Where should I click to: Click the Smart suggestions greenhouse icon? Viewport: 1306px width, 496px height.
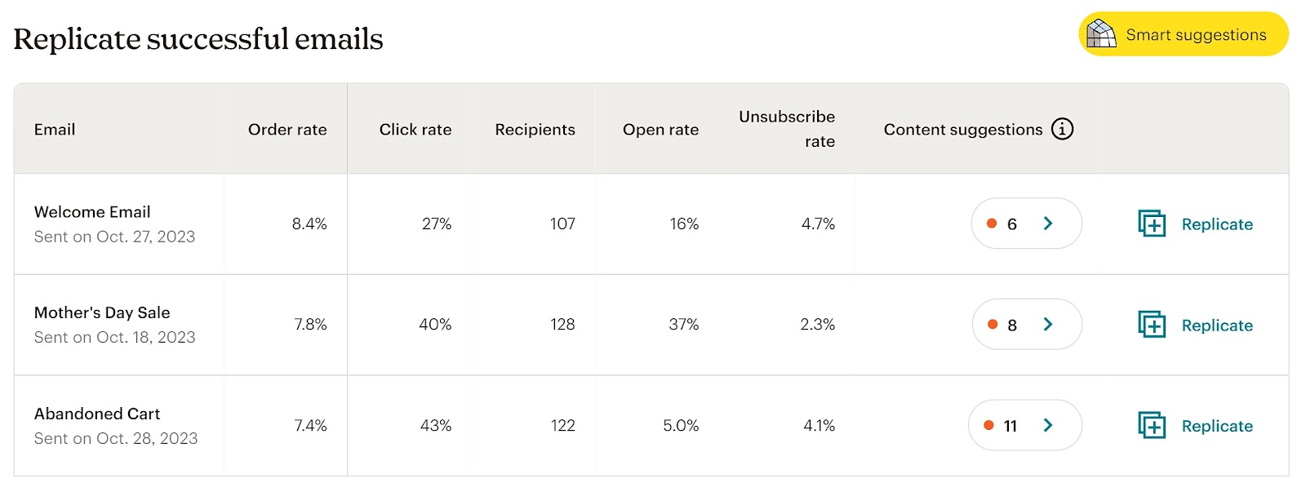click(1101, 34)
